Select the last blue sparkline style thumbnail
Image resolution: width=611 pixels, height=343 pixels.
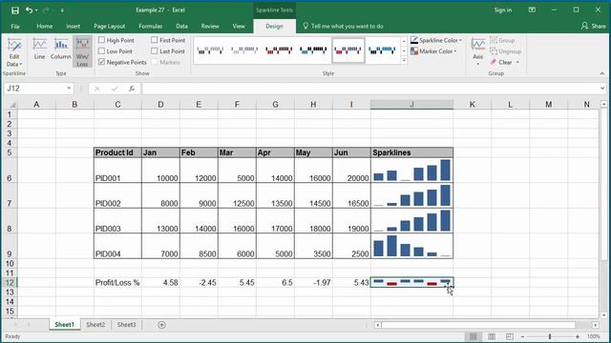click(382, 50)
